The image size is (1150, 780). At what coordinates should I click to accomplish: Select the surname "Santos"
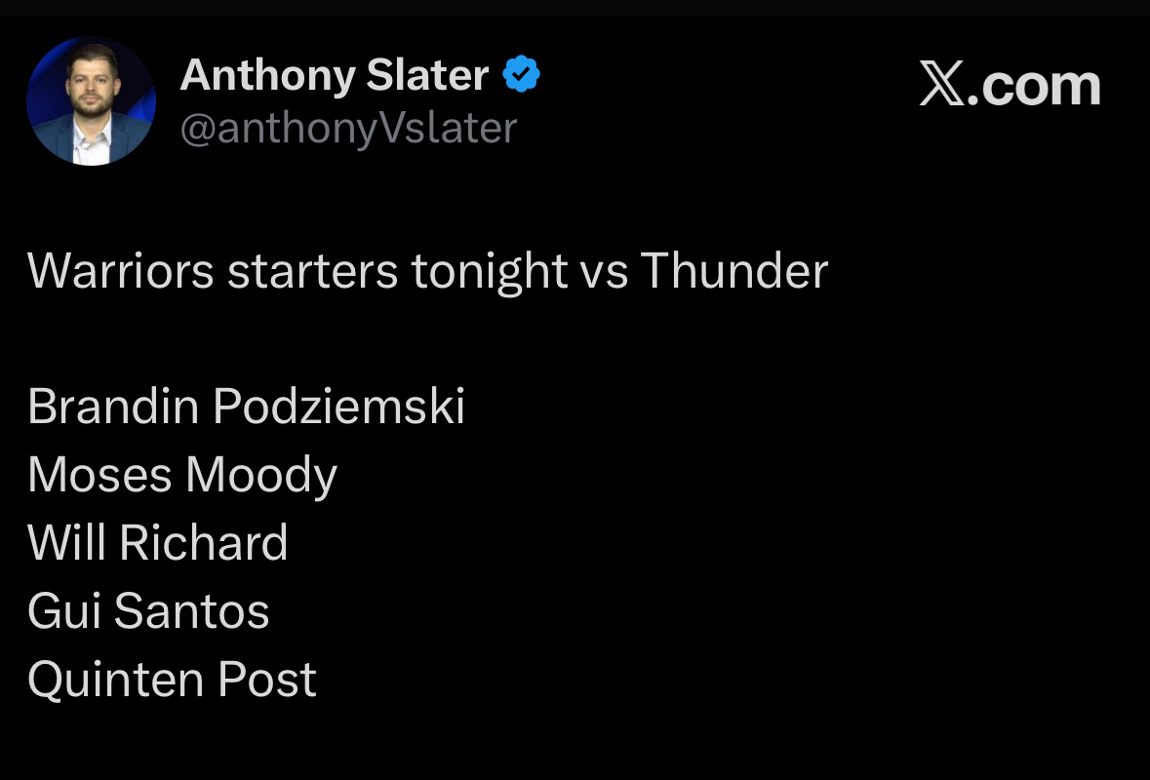pos(191,611)
